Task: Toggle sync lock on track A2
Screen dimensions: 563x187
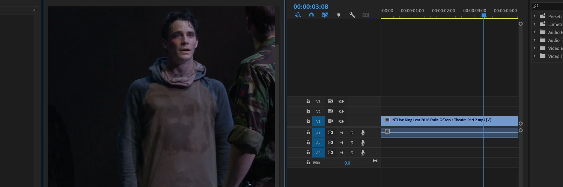Action: tap(331, 142)
